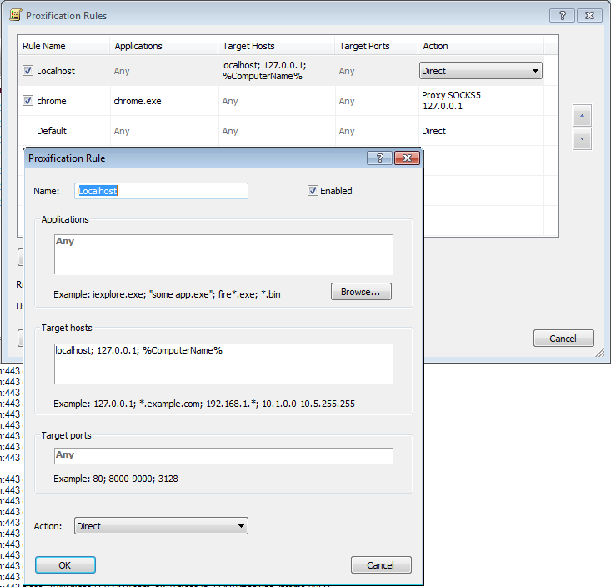This screenshot has height=587, width=611.
Task: Uncheck the chrome rule checkbox
Action: pos(28,101)
